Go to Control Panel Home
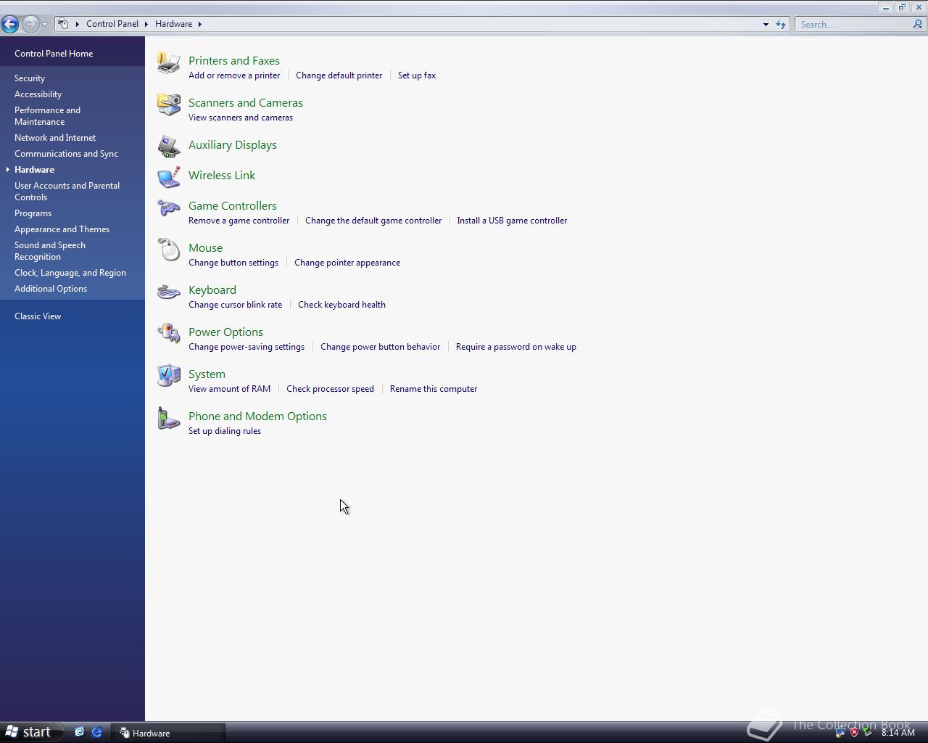Viewport: 928px width, 743px height. (x=54, y=54)
